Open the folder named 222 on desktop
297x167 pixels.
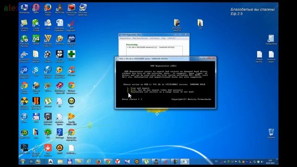coord(200,24)
